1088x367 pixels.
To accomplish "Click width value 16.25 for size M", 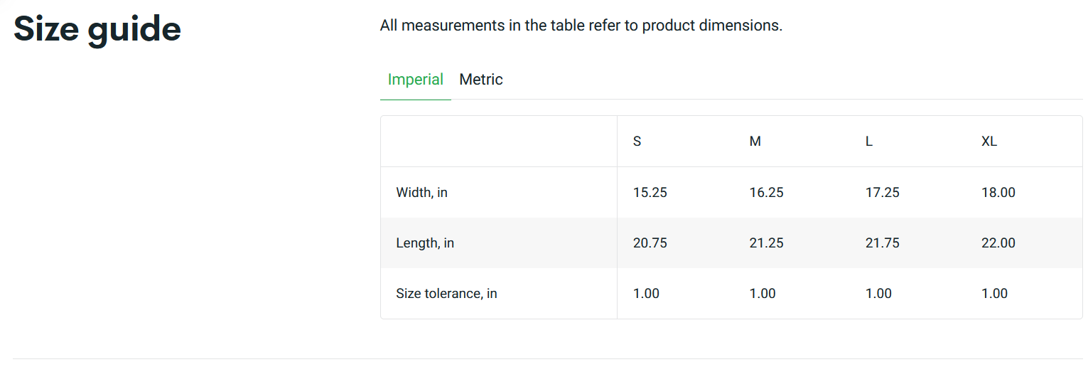I will tap(767, 192).
